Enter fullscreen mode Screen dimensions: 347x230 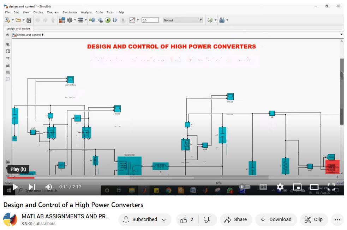pyautogui.click(x=331, y=187)
